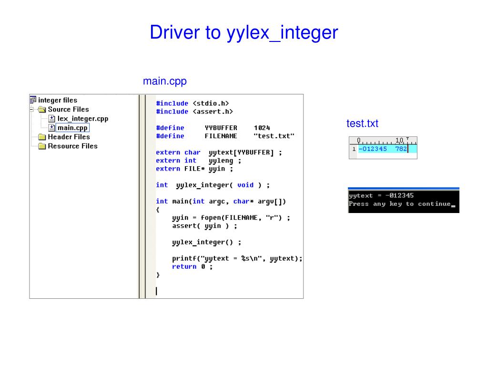Viewport: 488px width, 366px height.
Task: Click line number 1 in test.txt
Action: tap(354, 149)
